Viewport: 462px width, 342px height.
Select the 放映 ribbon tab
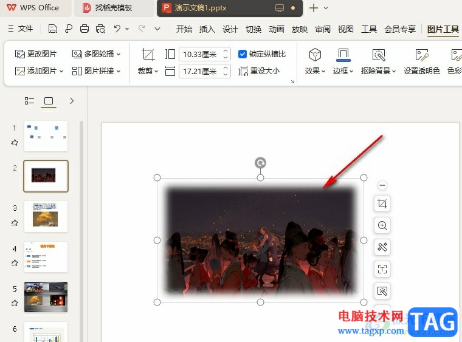click(300, 29)
